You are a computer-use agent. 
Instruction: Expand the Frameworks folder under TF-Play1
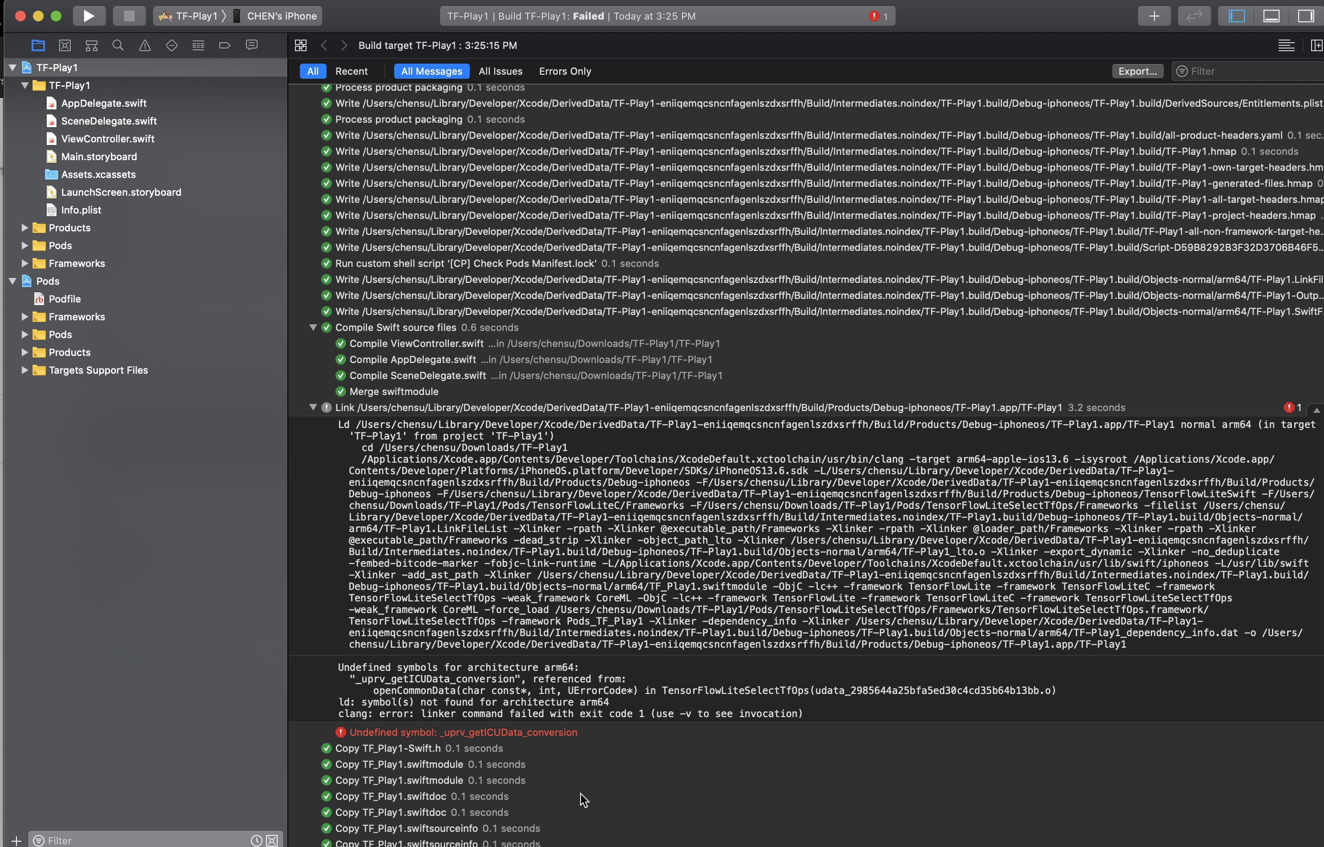pos(25,263)
